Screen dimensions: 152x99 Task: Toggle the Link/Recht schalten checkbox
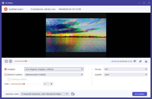coord(9,79)
